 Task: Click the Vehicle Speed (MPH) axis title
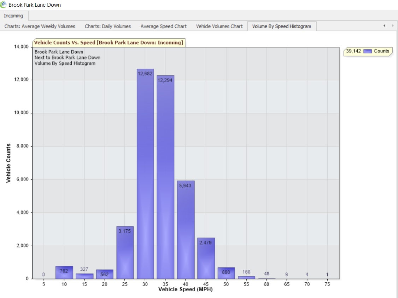tap(186, 290)
